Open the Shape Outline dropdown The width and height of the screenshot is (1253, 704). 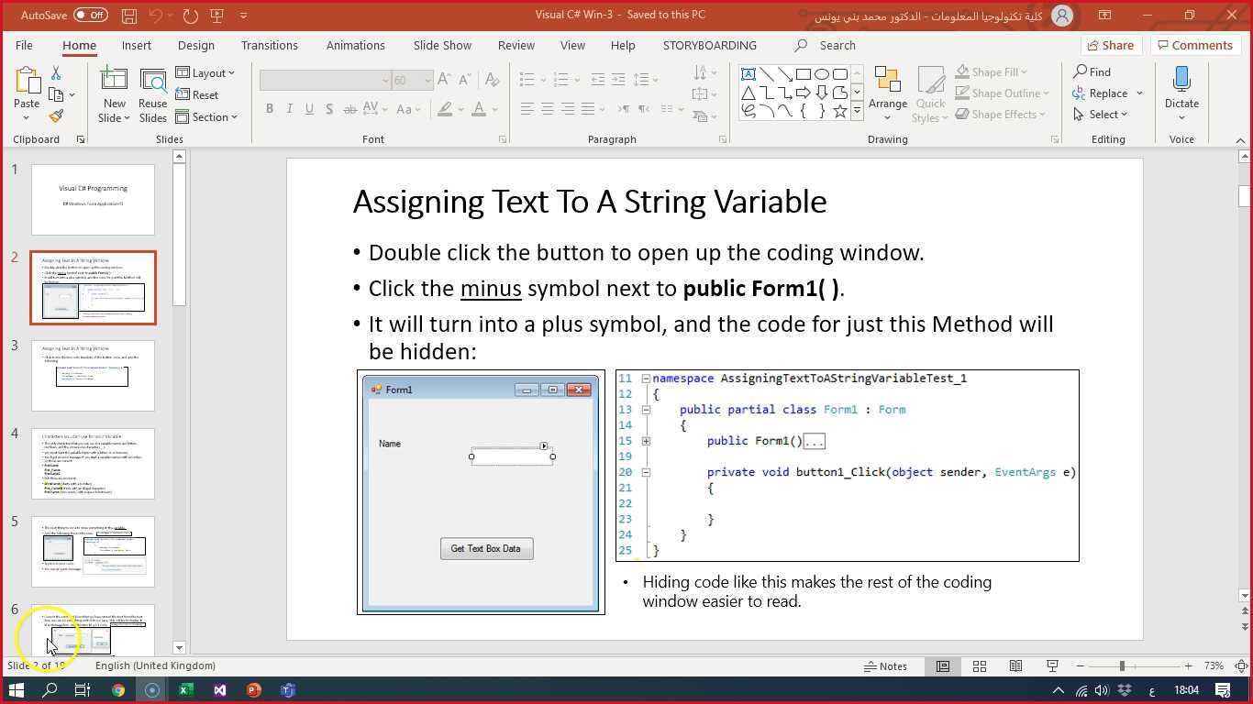click(x=1003, y=93)
